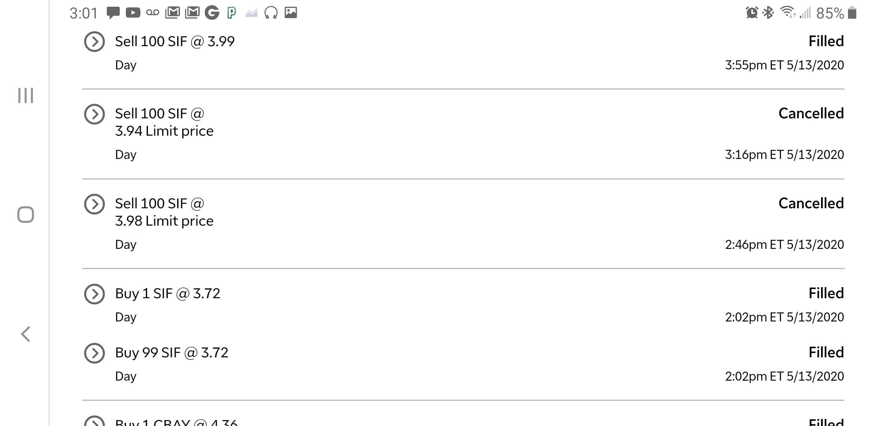The width and height of the screenshot is (876, 426).
Task: Tap the battery icon in status bar
Action: coord(852,13)
